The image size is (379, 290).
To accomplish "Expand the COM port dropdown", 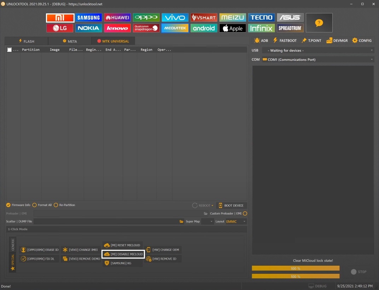I will (318, 60).
